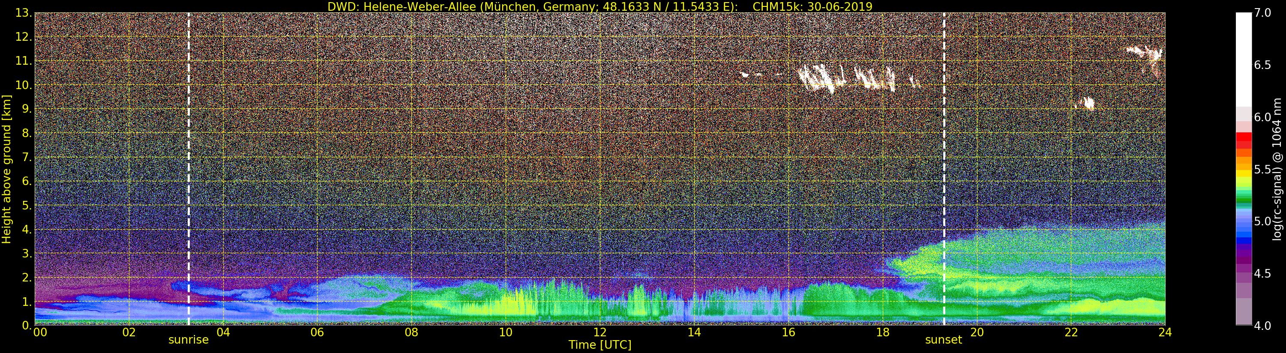Click the 'Time [UTC]' axis label
The height and width of the screenshot is (353, 1286).
[x=600, y=345]
